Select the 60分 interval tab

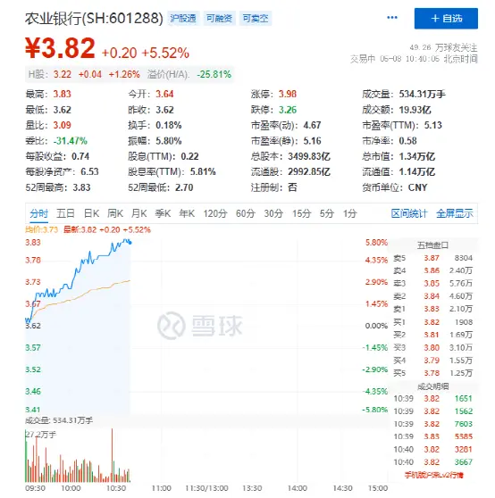coord(246,213)
